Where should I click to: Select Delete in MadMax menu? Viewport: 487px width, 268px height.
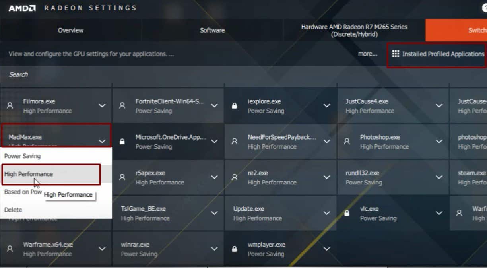coord(56,210)
